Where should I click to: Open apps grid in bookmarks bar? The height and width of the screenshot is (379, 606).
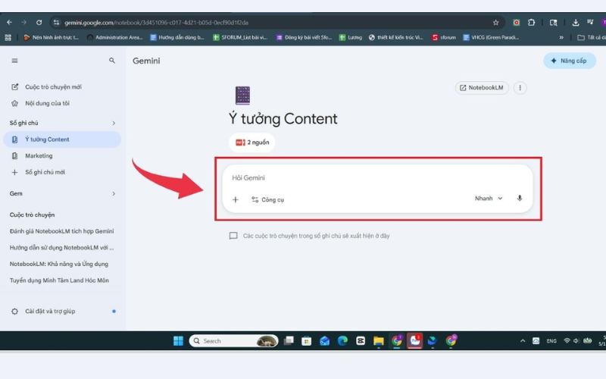tap(8, 37)
